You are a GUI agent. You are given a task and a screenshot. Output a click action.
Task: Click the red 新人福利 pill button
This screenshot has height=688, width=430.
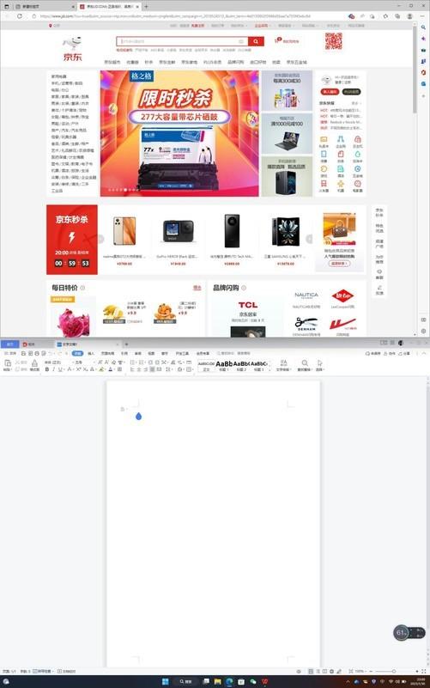coord(330,92)
